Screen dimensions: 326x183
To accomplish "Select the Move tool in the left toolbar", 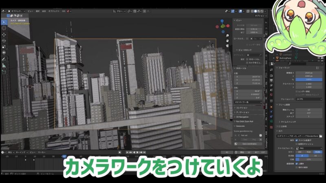I will tap(4, 35).
